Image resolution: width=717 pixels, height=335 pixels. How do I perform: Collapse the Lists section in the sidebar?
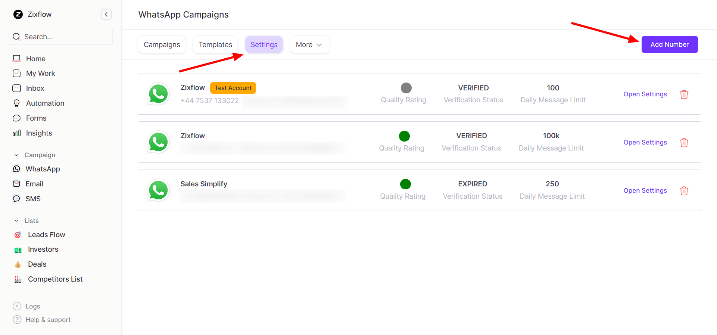click(x=16, y=221)
